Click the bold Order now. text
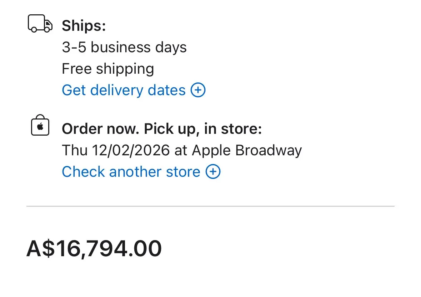 (x=100, y=129)
